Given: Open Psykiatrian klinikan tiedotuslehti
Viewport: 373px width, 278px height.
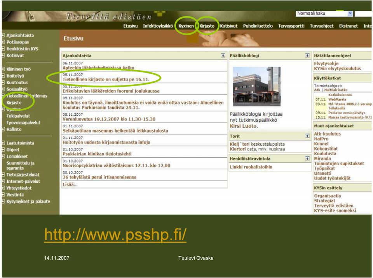Looking at the screenshot, I should [x=97, y=154].
